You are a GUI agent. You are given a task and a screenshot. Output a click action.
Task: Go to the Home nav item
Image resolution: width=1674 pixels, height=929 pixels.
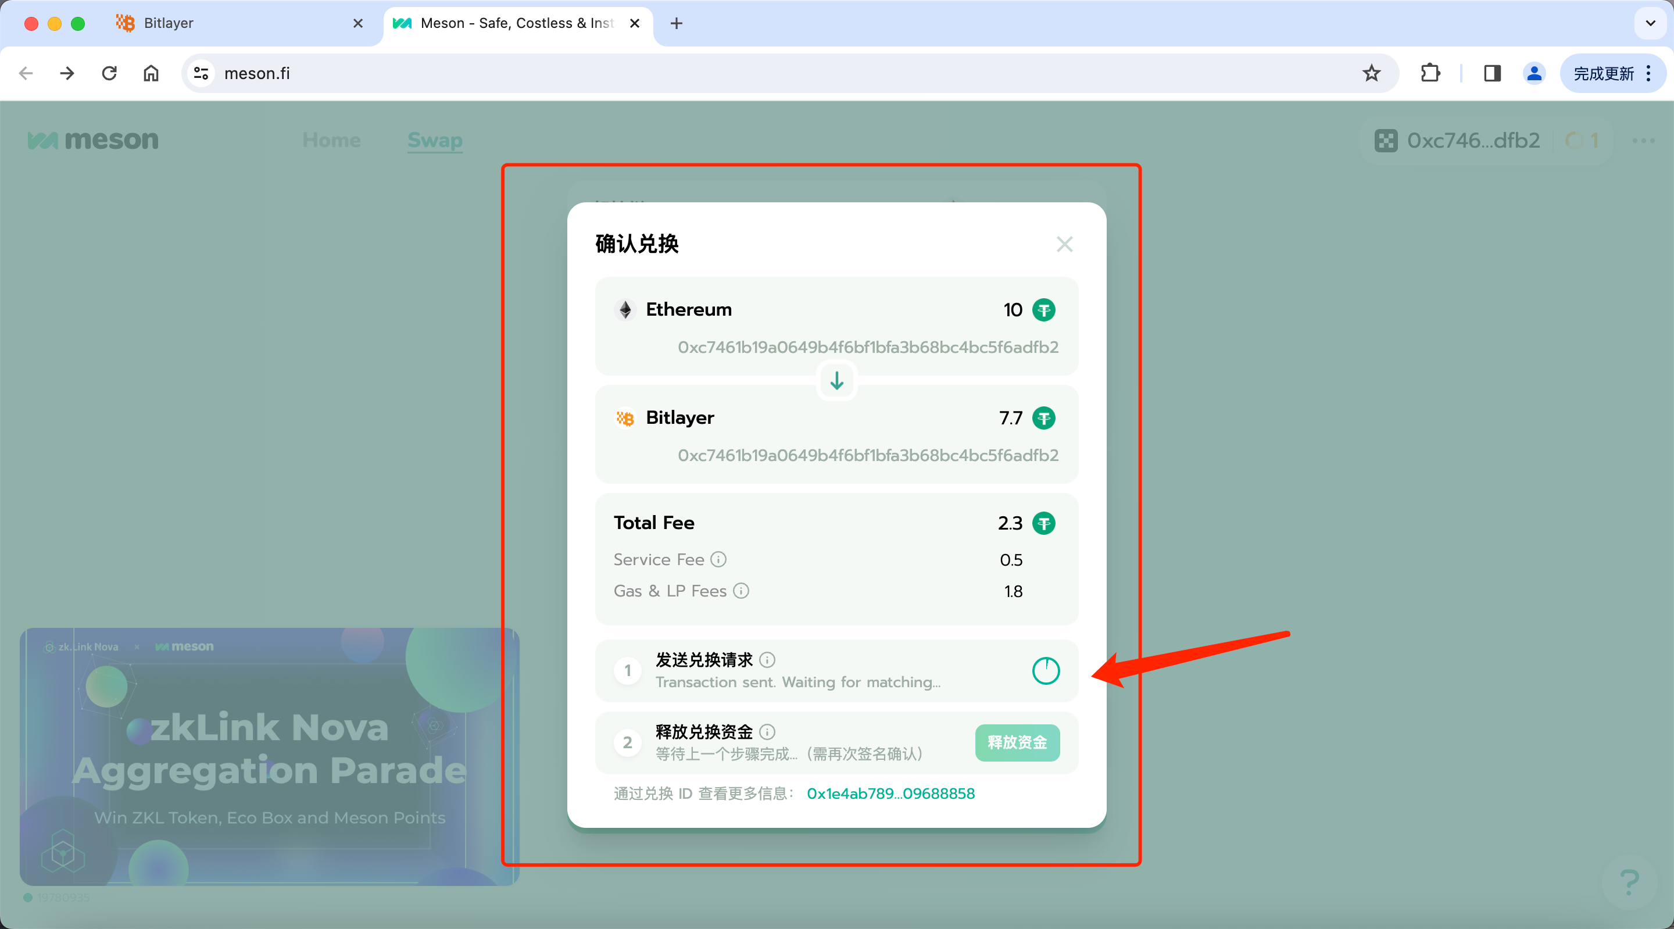click(x=331, y=141)
